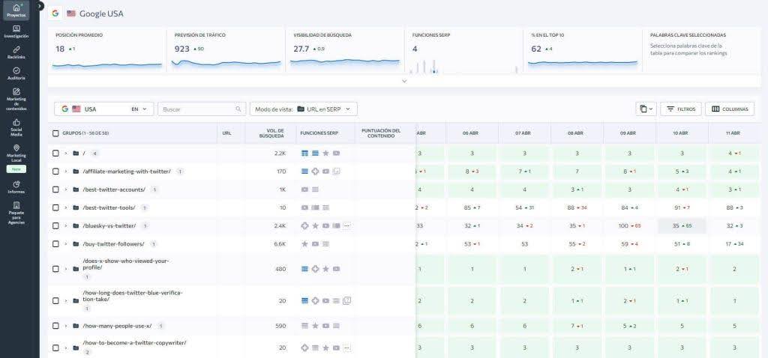Click the Google USA project title
The width and height of the screenshot is (768, 358).
101,13
